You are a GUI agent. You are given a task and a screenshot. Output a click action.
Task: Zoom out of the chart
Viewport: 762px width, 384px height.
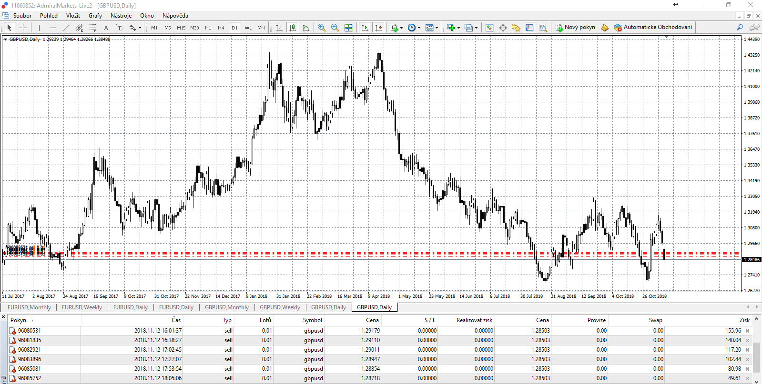click(x=335, y=28)
